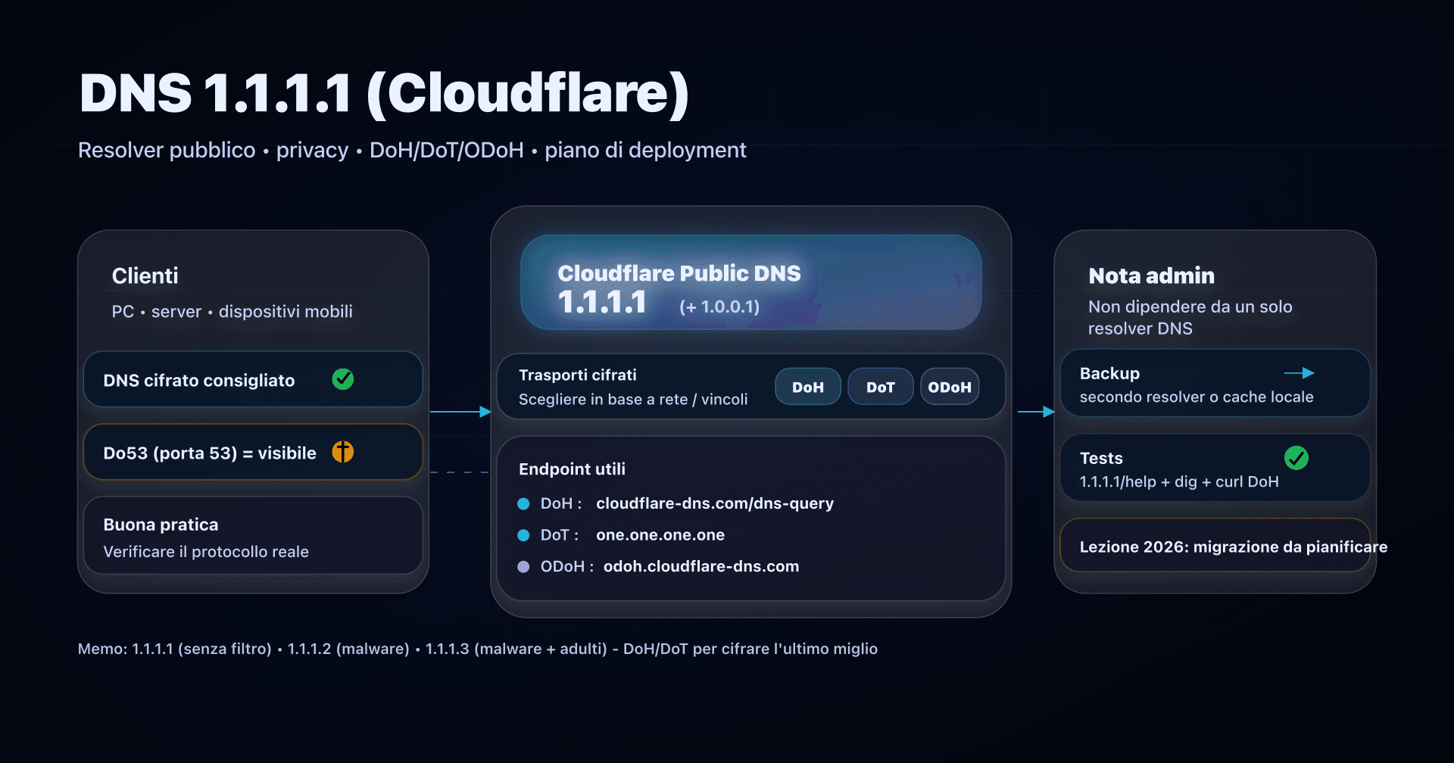Click the green check beside Tests
The width and height of the screenshot is (1454, 763).
1296,458
